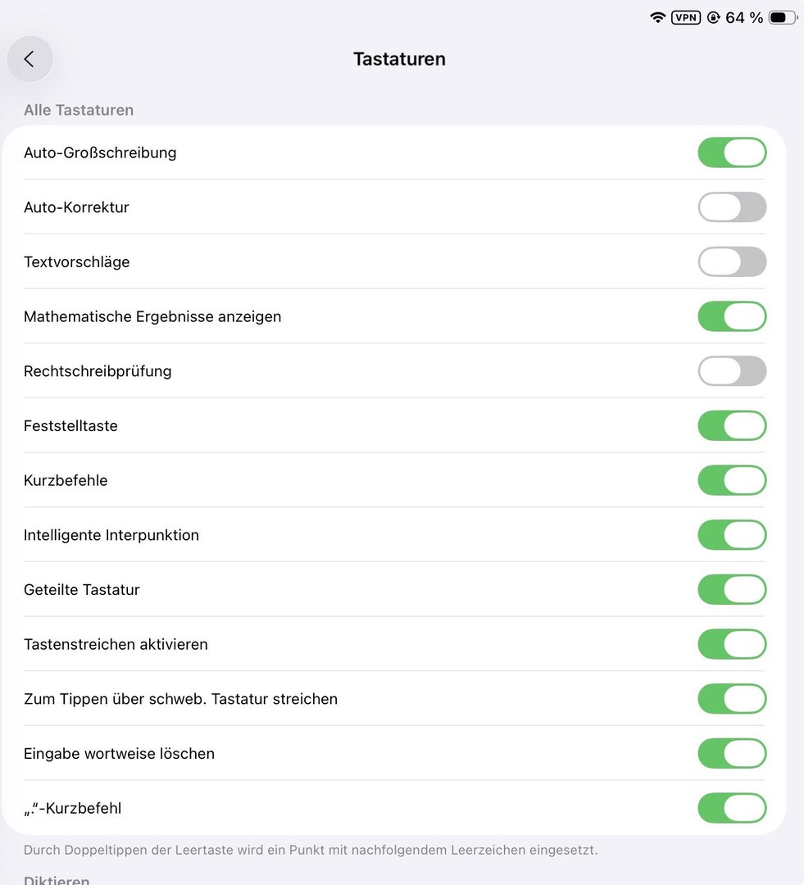804x885 pixels.
Task: Tap the battery icon in status bar
Action: tap(783, 17)
